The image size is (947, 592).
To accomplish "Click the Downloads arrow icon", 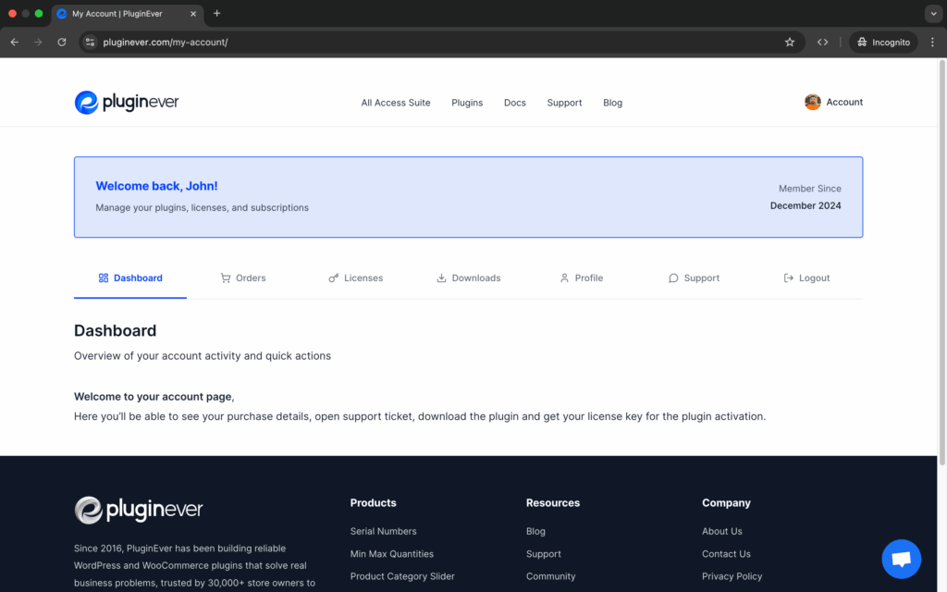I will (441, 277).
